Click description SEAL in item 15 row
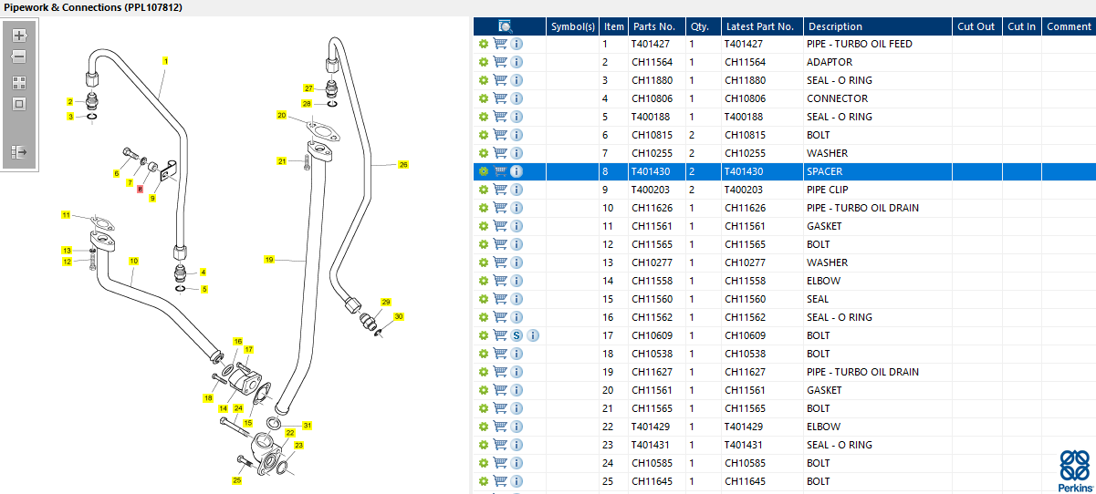The width and height of the screenshot is (1096, 494). coord(819,299)
